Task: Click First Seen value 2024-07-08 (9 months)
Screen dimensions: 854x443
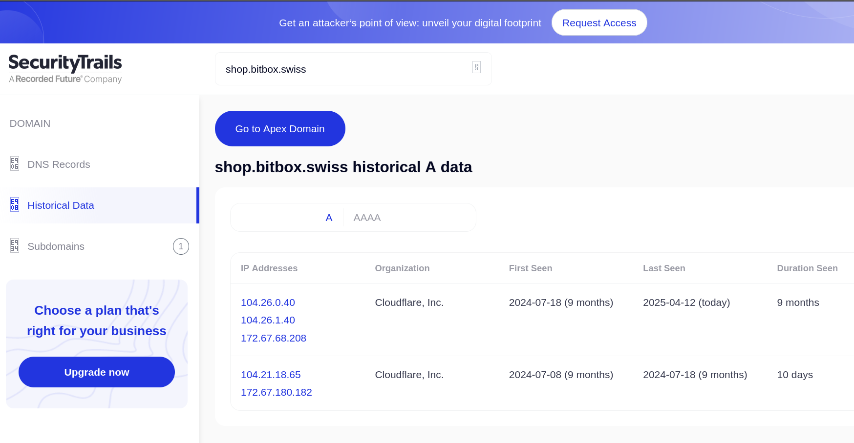Action: tap(561, 375)
